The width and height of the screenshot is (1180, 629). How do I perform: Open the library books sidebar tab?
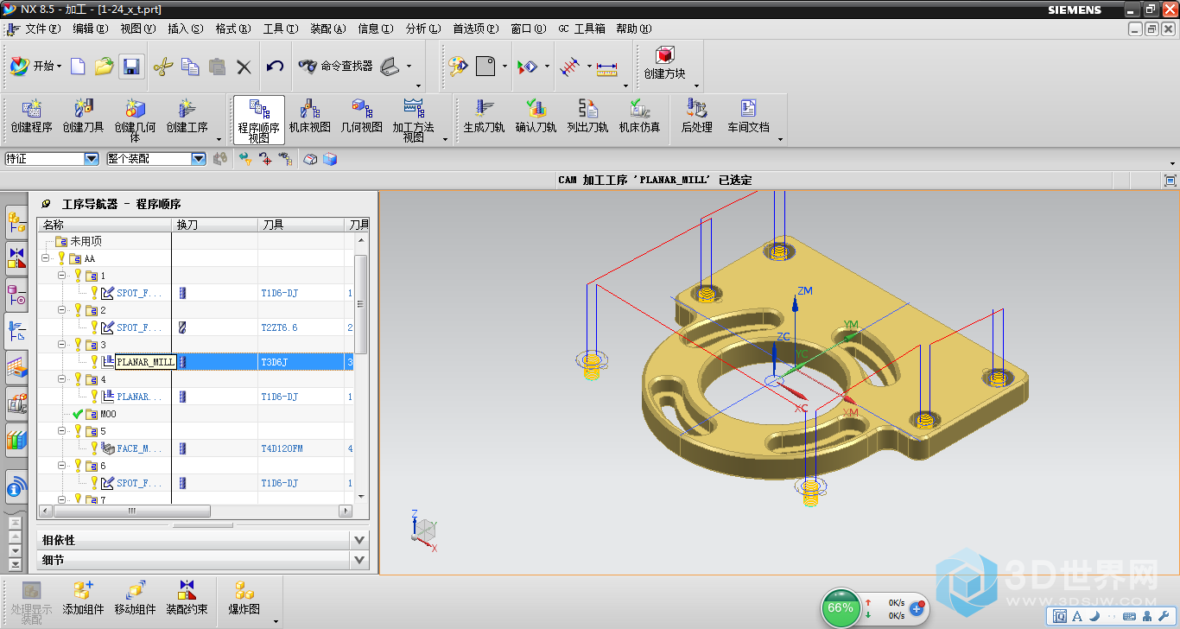tap(16, 440)
